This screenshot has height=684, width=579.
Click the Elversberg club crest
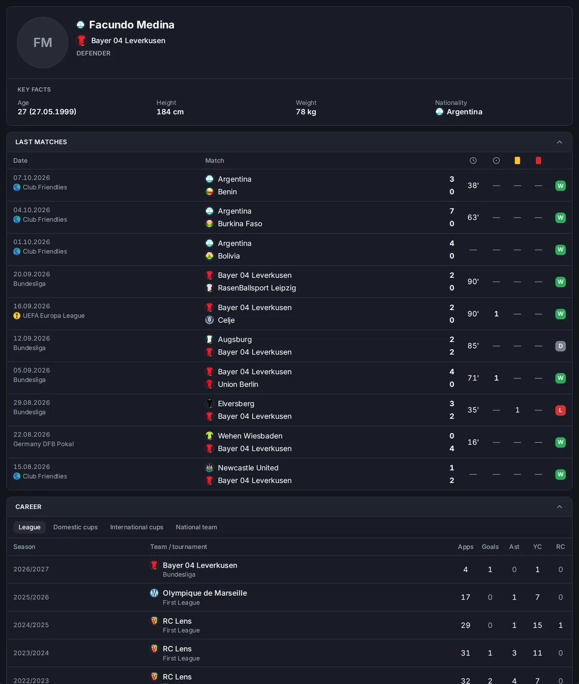pos(209,403)
